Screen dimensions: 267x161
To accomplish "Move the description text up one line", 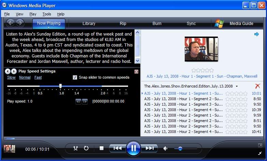I will [x=137, y=32].
